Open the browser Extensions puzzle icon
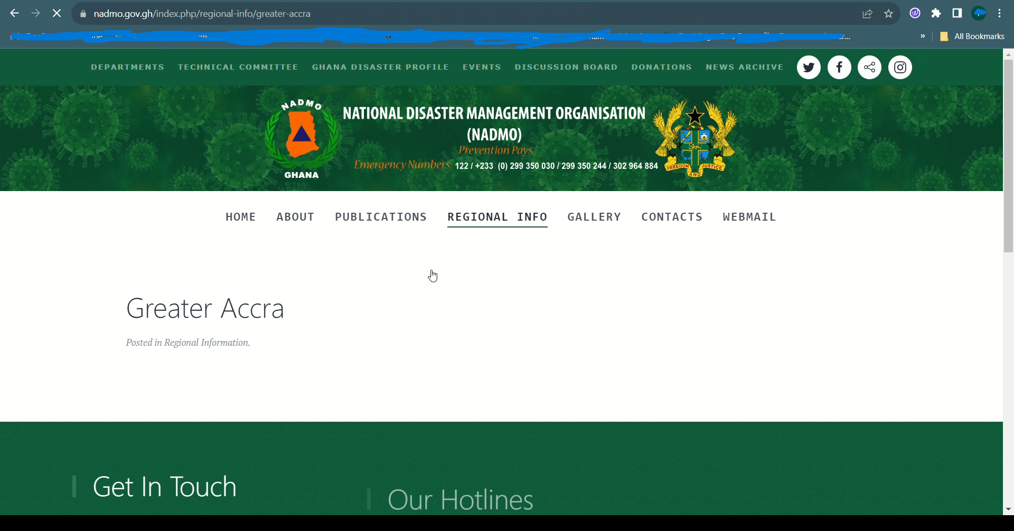The image size is (1014, 531). (x=936, y=14)
